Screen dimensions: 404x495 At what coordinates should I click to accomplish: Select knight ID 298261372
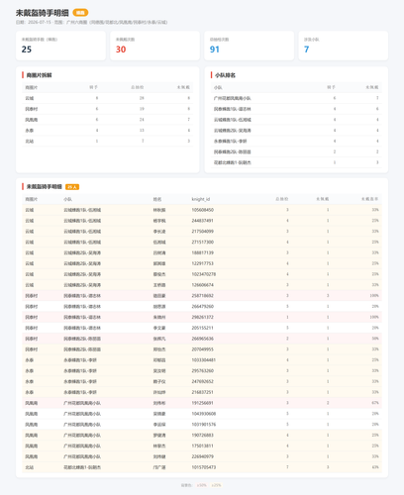point(203,317)
